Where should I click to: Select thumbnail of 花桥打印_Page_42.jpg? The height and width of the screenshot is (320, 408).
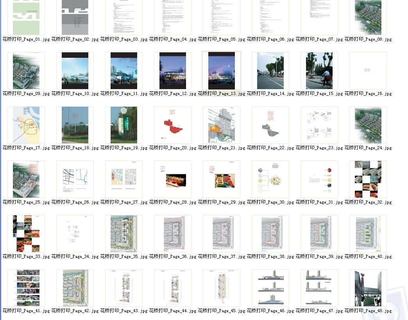coord(75,288)
